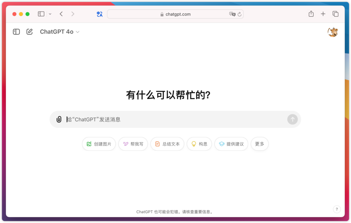Toggle the ChatGPT sidebar panel
The width and height of the screenshot is (351, 223).
(16, 32)
